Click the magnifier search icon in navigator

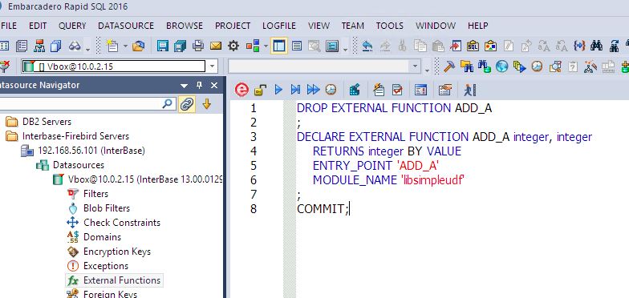coord(167,104)
